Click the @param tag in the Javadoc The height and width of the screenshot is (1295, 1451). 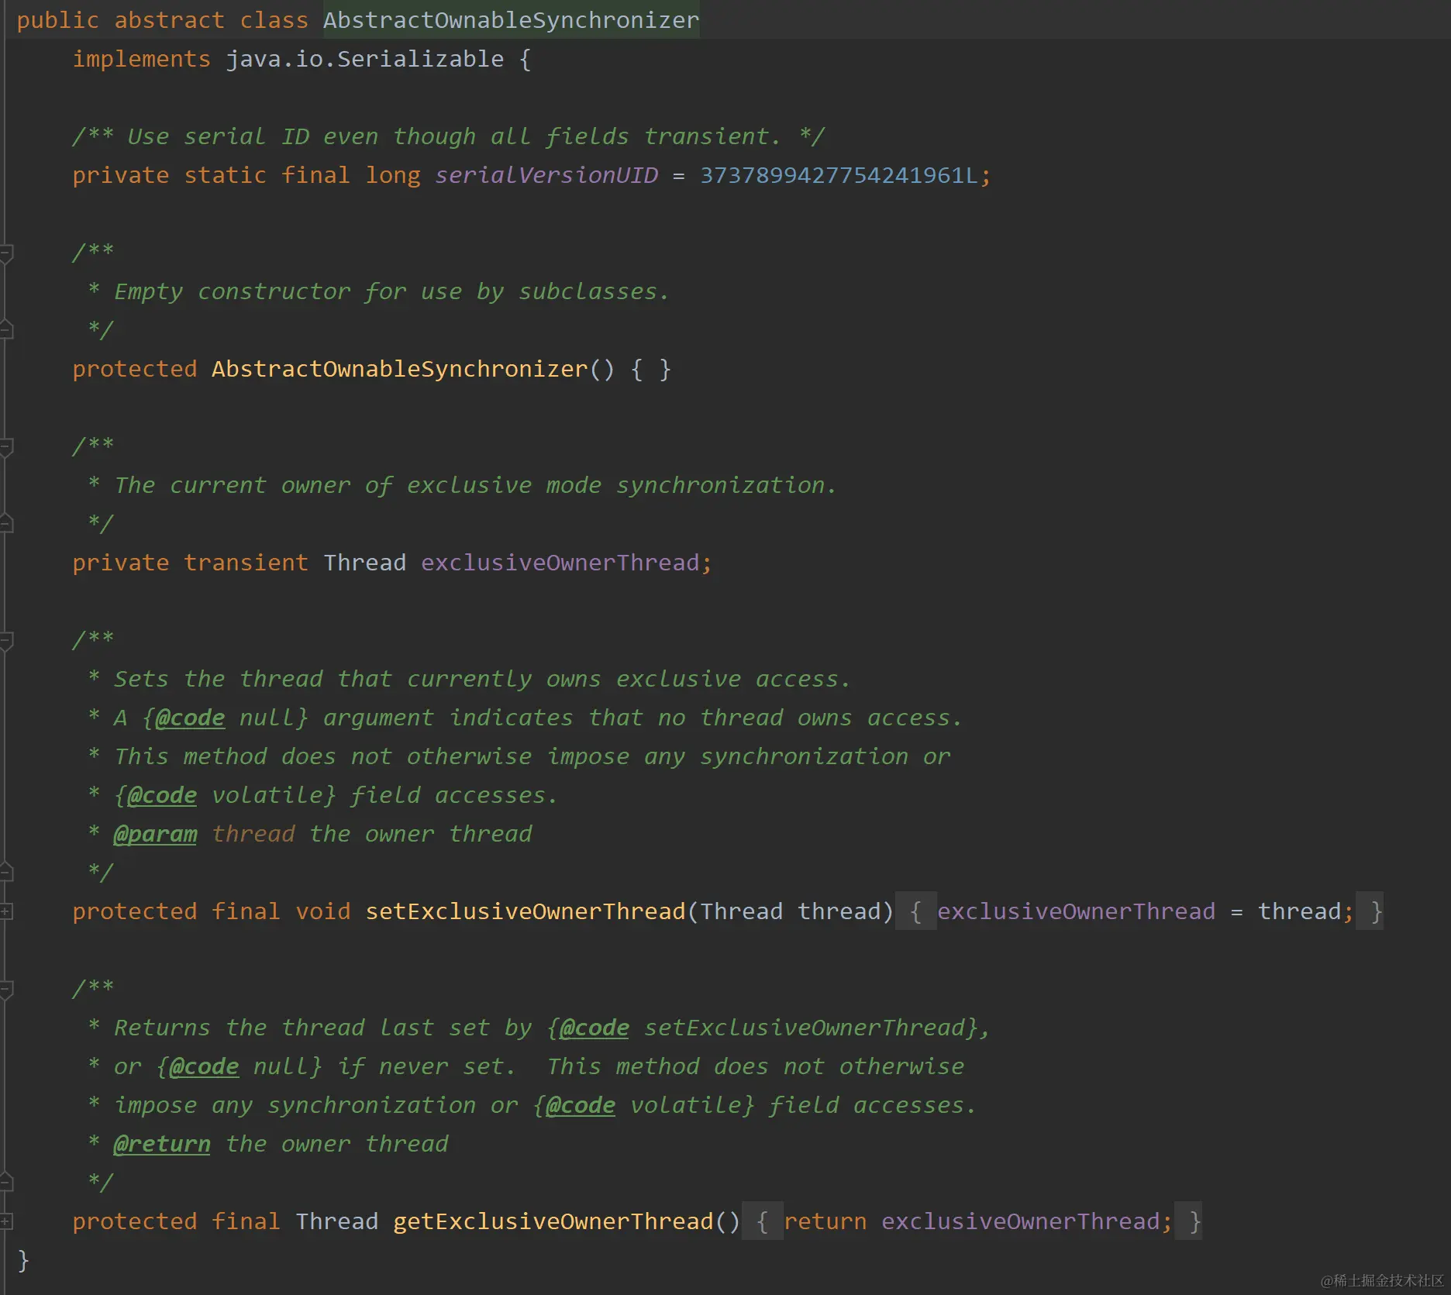click(x=155, y=834)
